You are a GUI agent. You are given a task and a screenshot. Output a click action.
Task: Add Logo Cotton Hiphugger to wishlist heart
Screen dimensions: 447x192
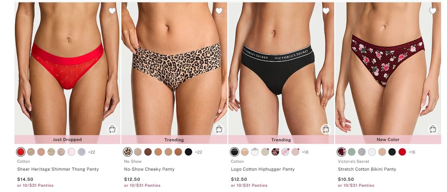tap(326, 11)
